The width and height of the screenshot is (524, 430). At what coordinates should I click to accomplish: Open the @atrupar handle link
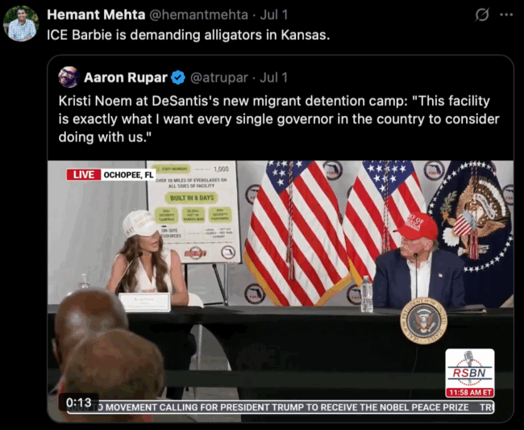(219, 77)
